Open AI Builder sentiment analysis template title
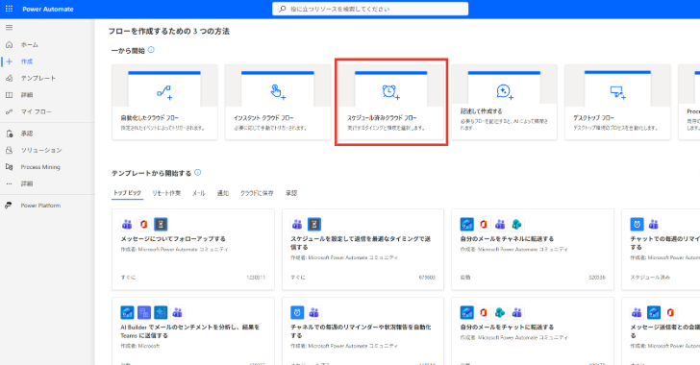This screenshot has width=700, height=365. (x=189, y=331)
